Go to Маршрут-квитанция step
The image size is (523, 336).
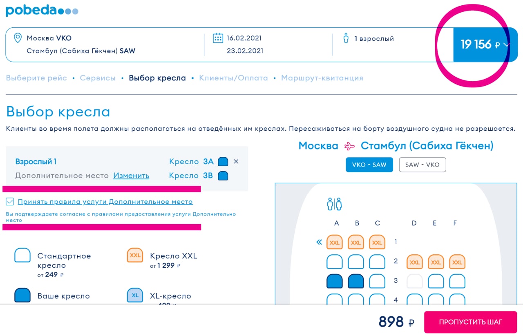tap(322, 78)
